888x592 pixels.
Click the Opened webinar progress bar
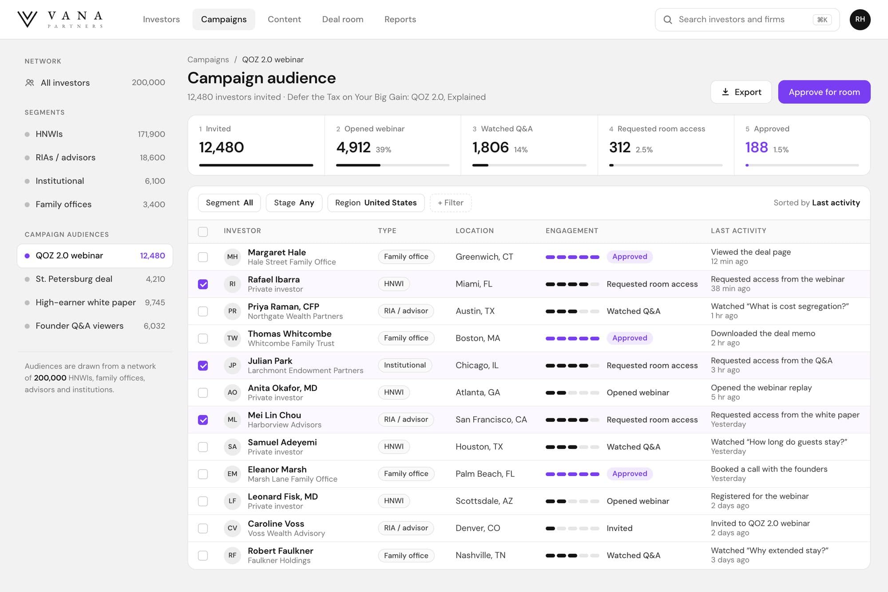[392, 165]
